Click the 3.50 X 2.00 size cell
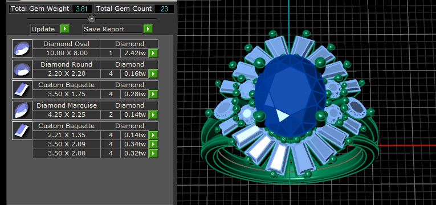The width and height of the screenshot is (436, 205). click(x=66, y=154)
